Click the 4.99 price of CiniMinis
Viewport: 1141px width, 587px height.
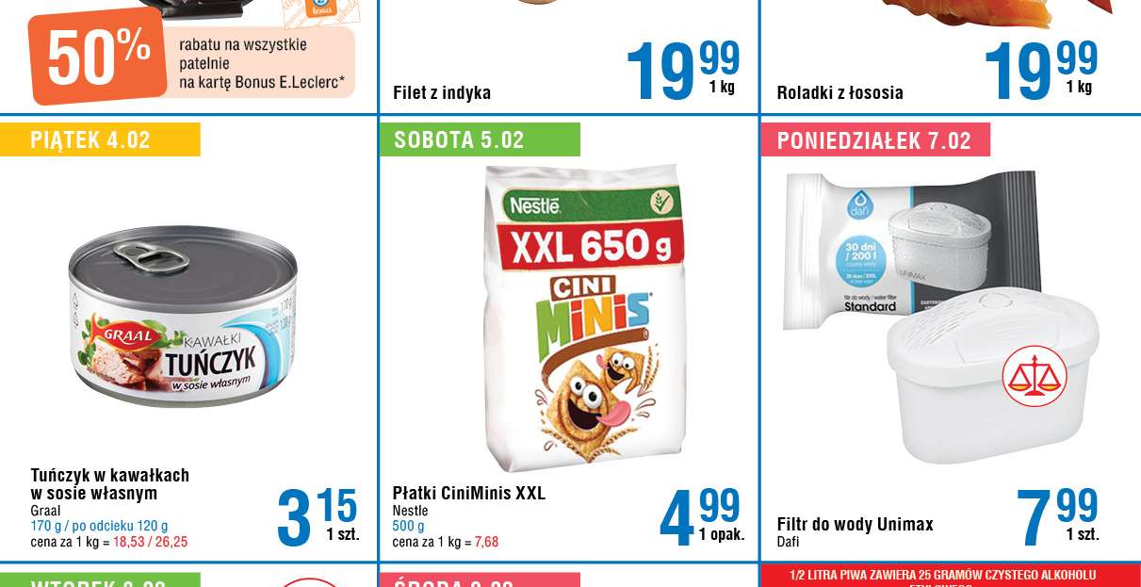(701, 515)
